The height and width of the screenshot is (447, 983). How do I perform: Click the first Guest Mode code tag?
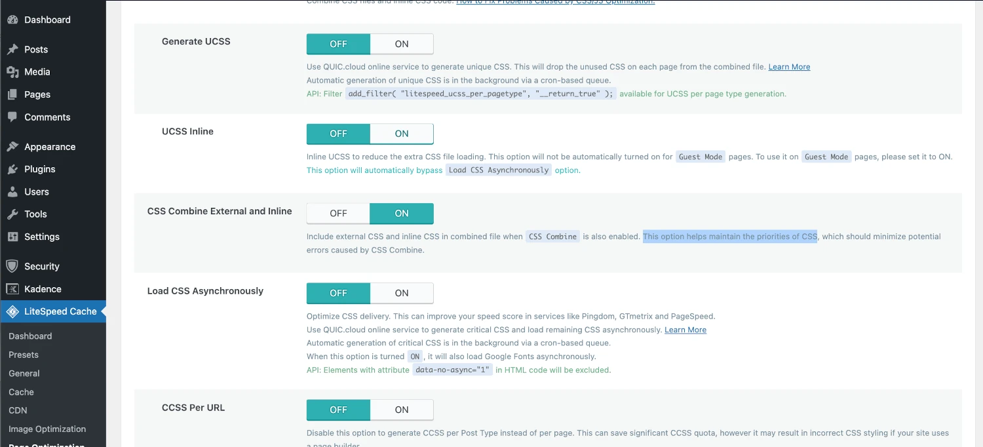pos(701,157)
